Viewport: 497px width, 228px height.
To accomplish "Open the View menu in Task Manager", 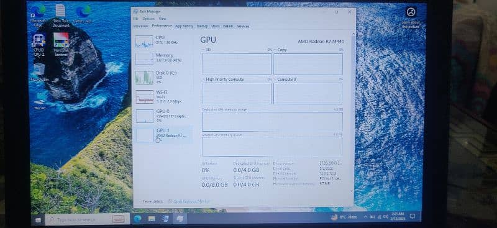I will coord(162,19).
